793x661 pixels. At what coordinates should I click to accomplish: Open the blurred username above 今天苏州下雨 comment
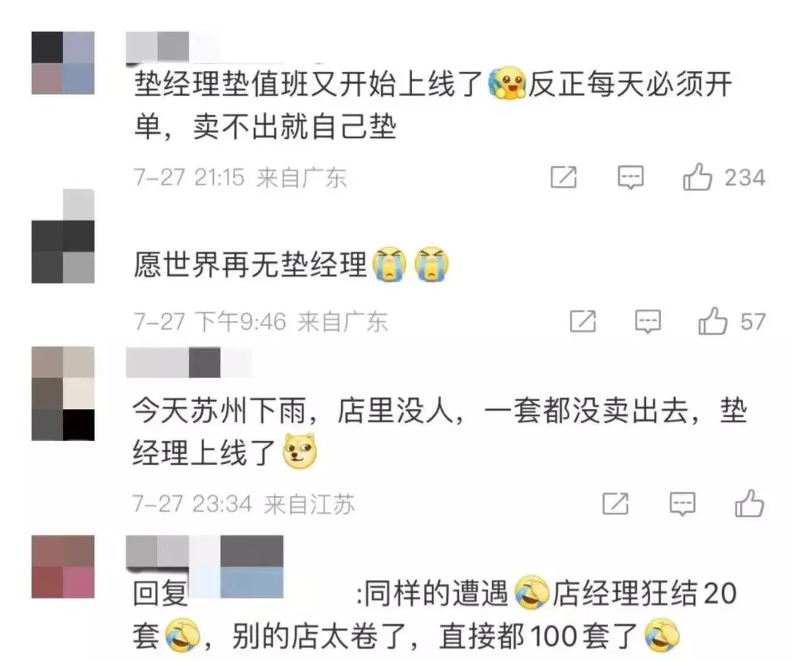click(x=189, y=362)
